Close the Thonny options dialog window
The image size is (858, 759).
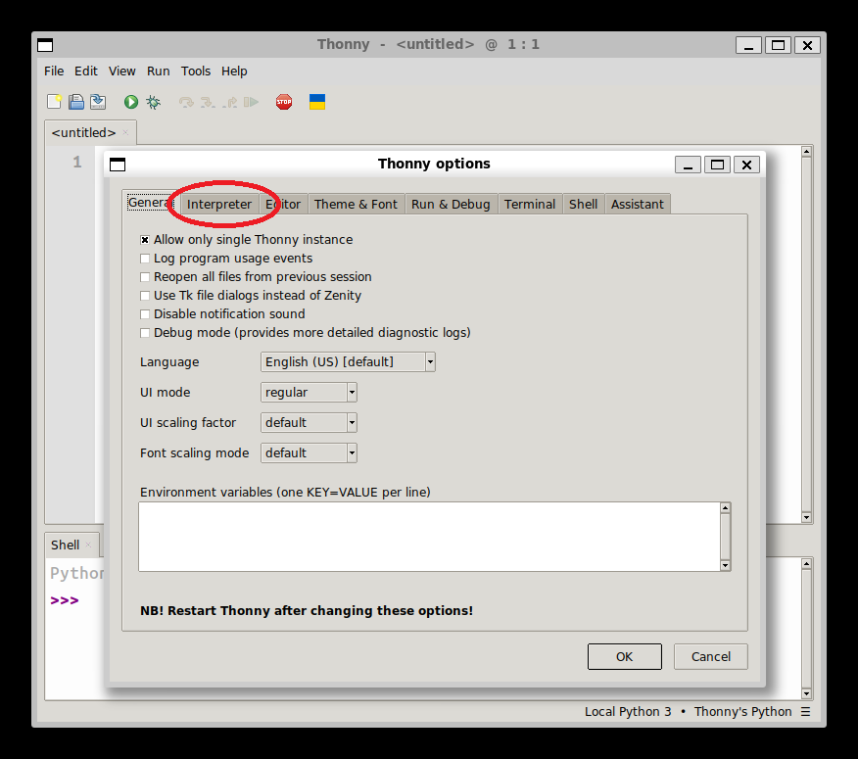(746, 165)
